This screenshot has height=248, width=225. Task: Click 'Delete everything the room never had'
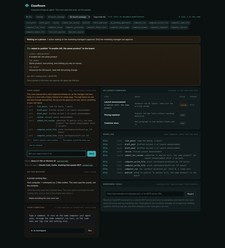tap(44, 198)
